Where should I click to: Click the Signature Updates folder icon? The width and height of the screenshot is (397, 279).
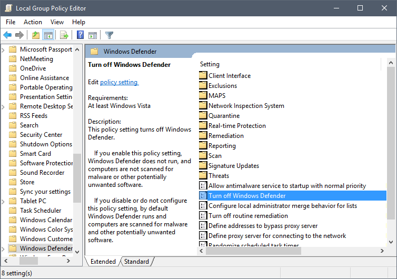[x=203, y=165]
